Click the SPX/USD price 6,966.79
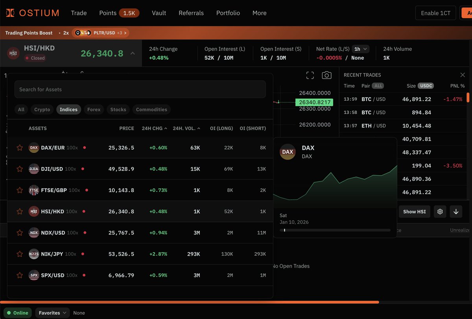Screen dimensions: 472x319 (121, 275)
